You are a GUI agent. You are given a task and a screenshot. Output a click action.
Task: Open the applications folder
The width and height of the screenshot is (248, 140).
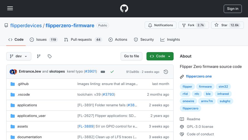point(27,105)
